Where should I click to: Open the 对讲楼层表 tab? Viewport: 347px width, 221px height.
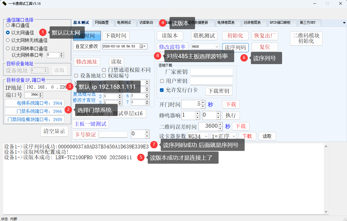(254, 23)
